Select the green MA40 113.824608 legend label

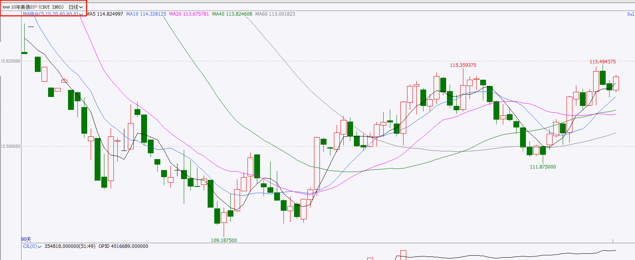click(x=232, y=14)
